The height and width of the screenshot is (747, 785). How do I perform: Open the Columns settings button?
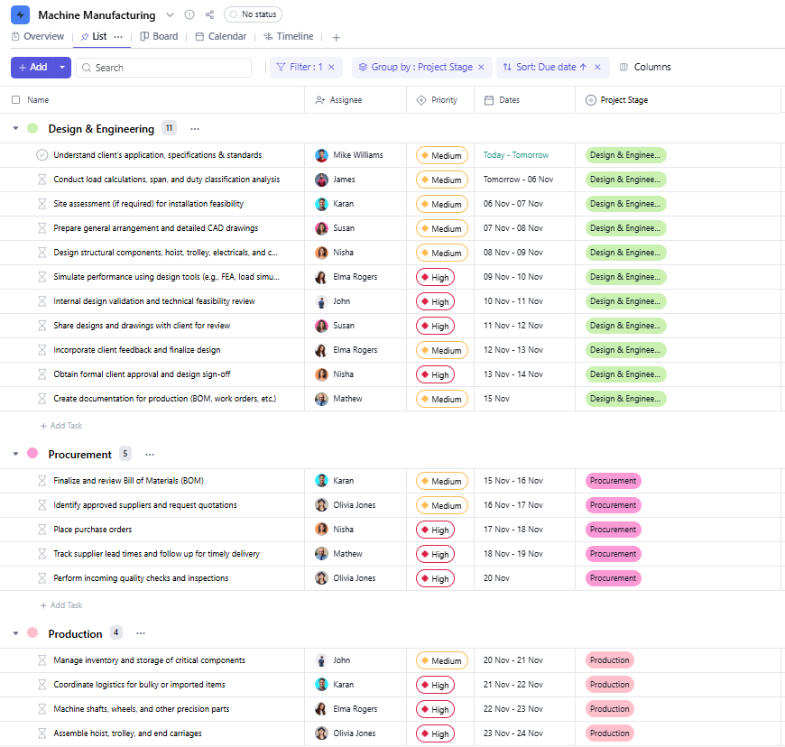(645, 67)
